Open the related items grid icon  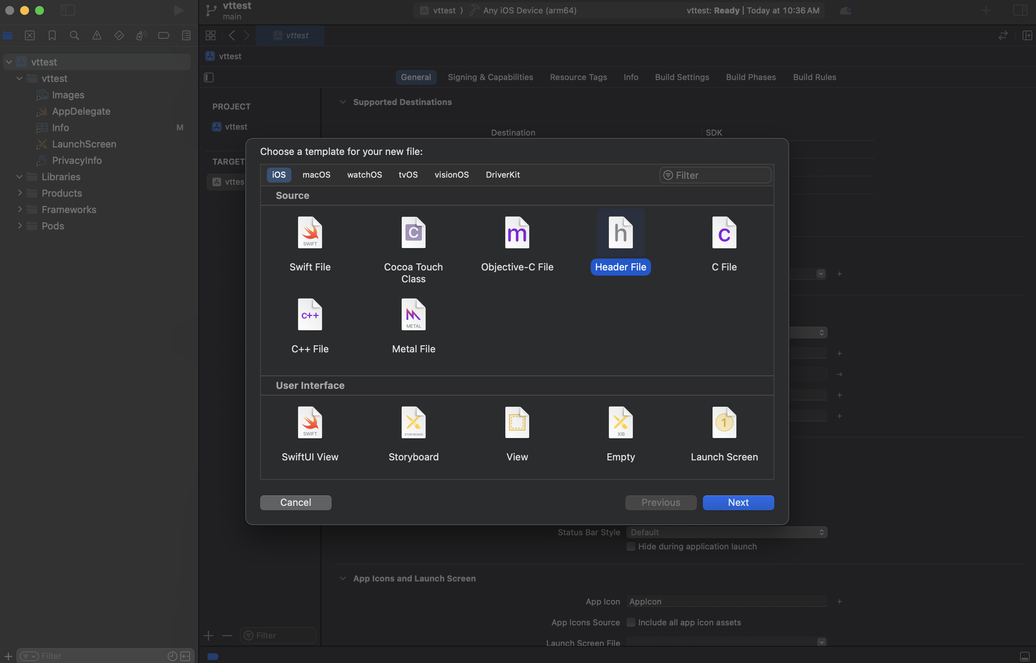click(210, 35)
